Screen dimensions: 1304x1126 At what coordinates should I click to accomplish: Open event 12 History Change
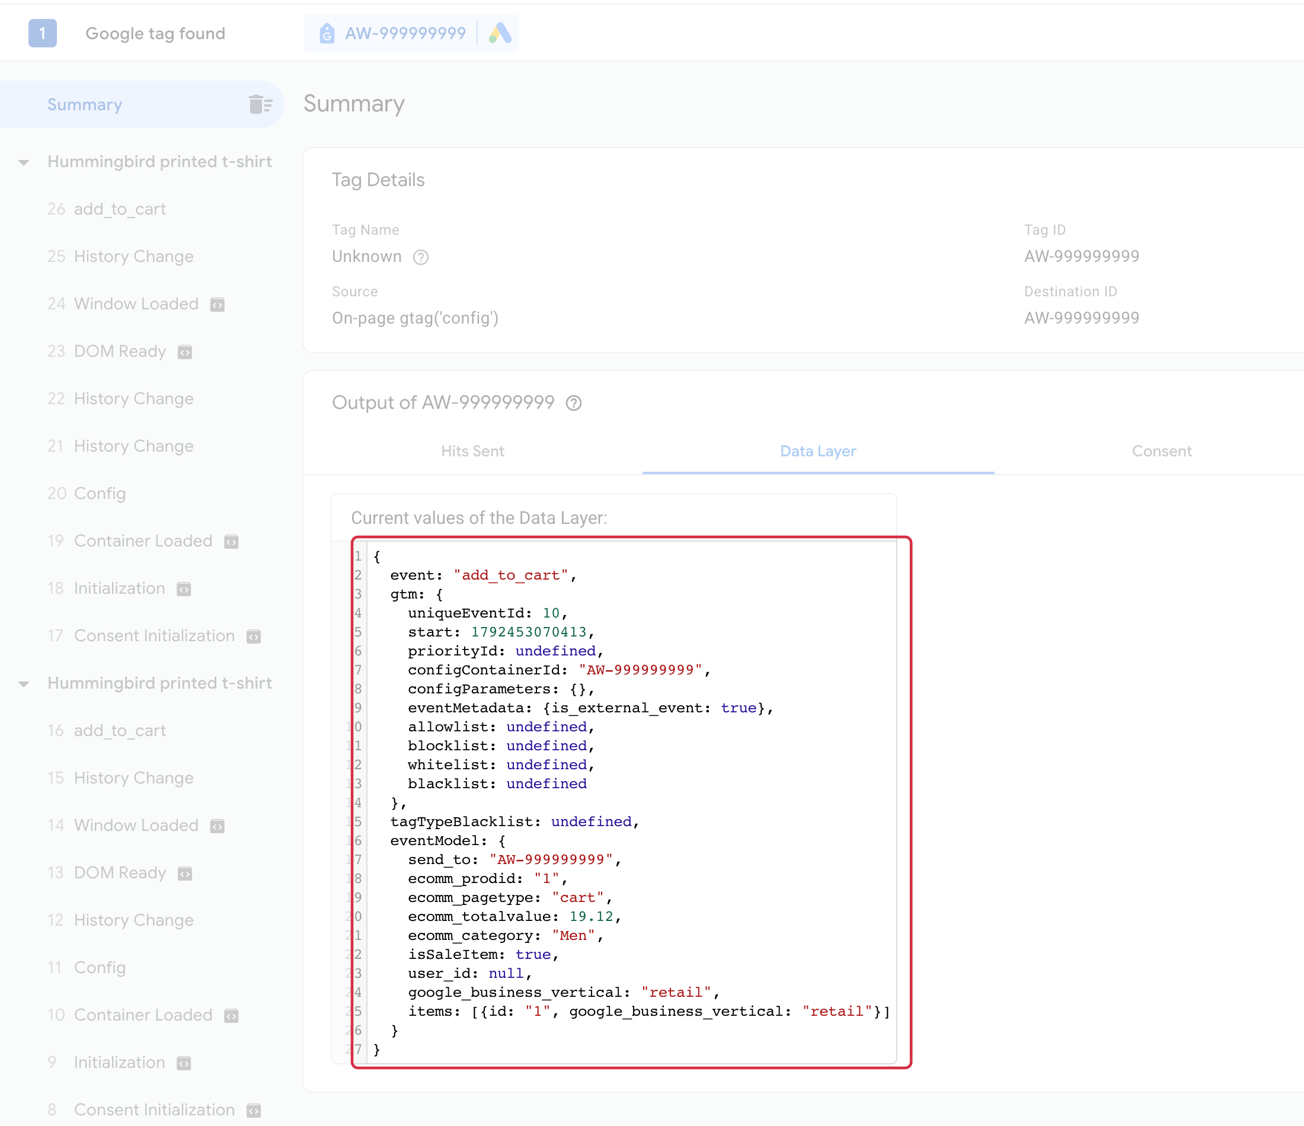click(120, 920)
